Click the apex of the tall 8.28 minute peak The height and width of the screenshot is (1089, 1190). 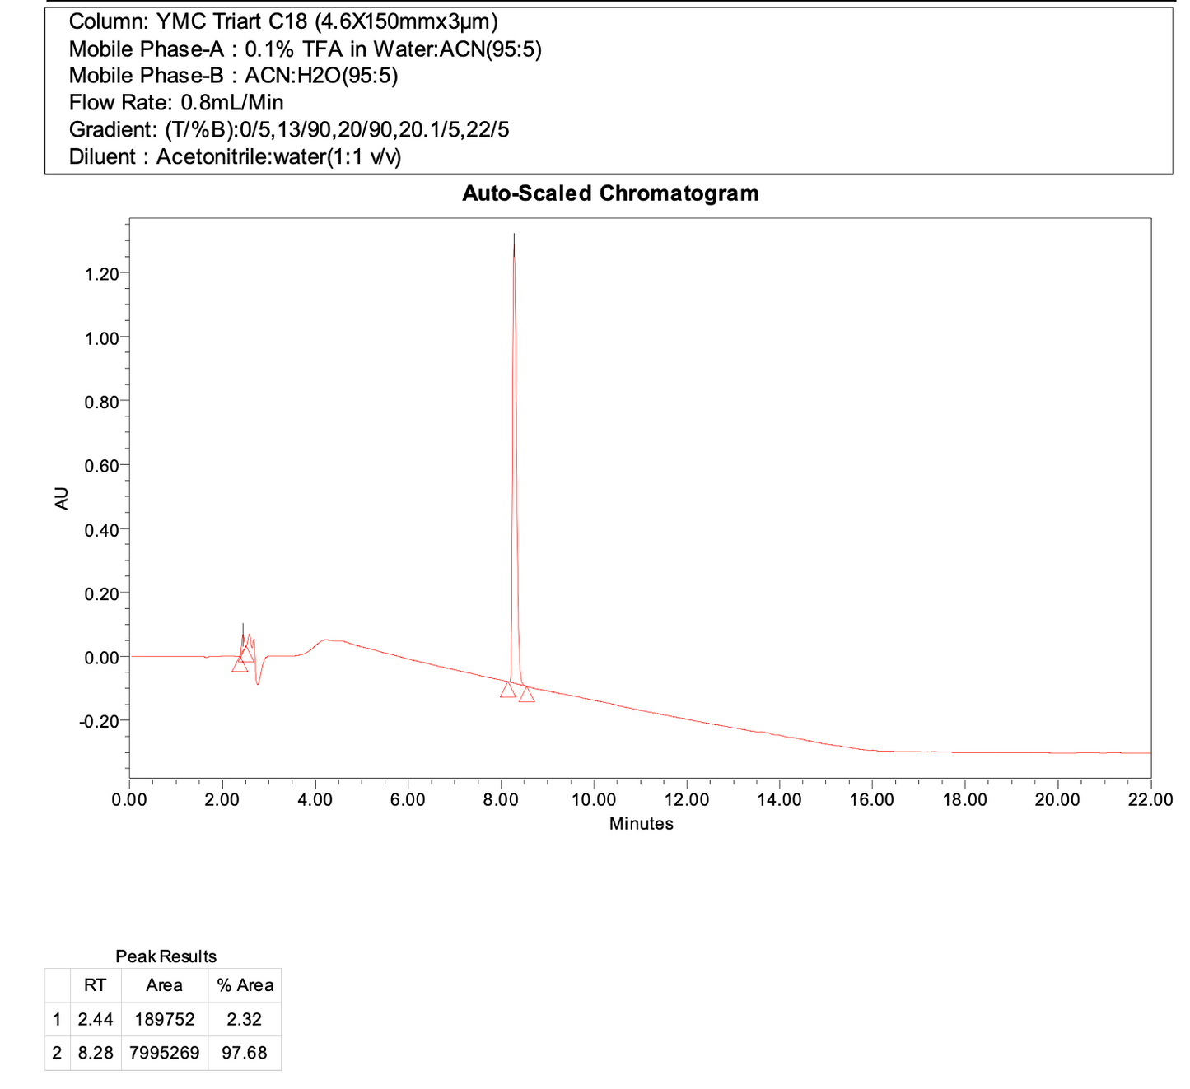pos(514,236)
